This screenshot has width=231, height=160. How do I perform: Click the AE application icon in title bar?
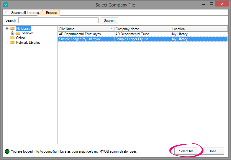tap(6, 5)
